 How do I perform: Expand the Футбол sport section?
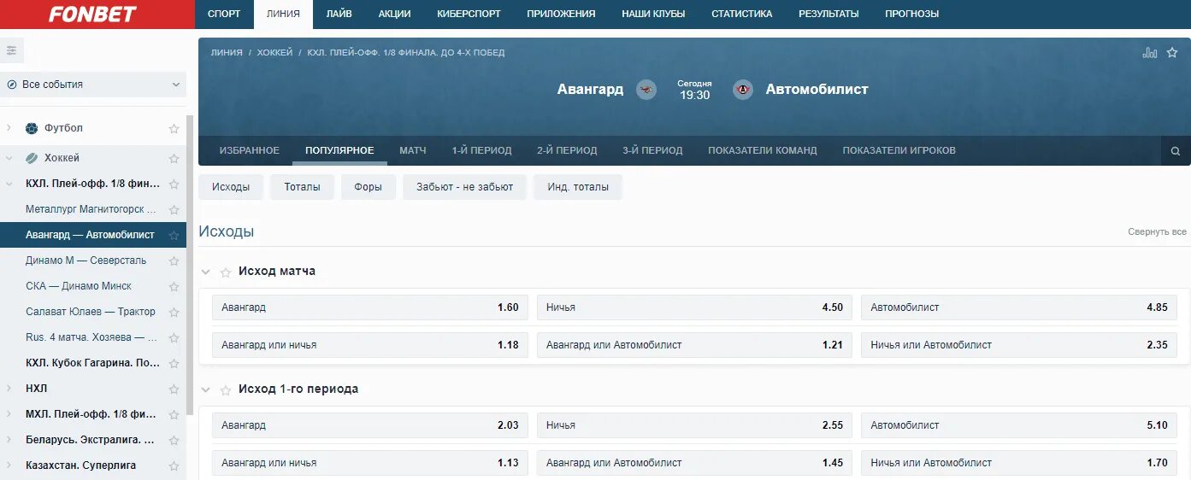point(9,128)
